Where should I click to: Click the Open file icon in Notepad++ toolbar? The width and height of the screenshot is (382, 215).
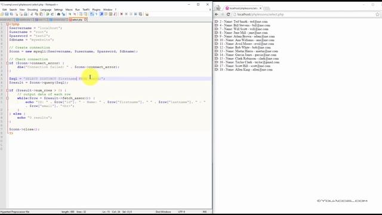(x=2, y=14)
